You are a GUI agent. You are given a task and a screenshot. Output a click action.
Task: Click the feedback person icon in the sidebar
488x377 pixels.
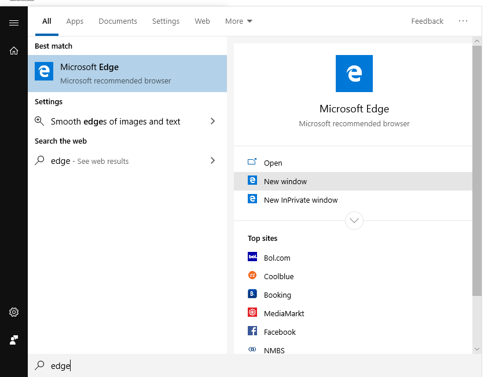tap(14, 339)
